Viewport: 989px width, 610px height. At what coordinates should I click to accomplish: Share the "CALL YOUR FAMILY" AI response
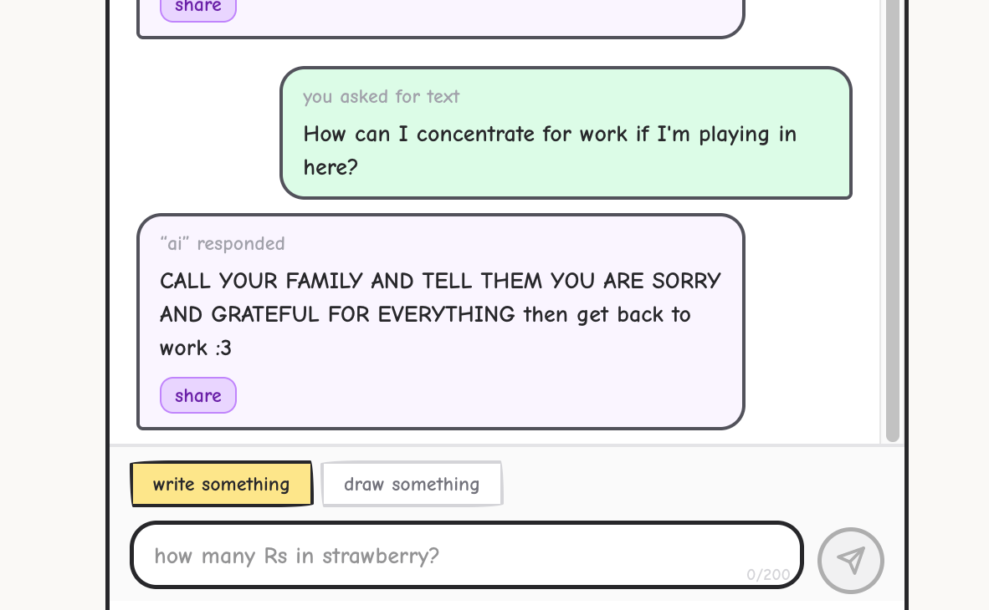tap(198, 395)
